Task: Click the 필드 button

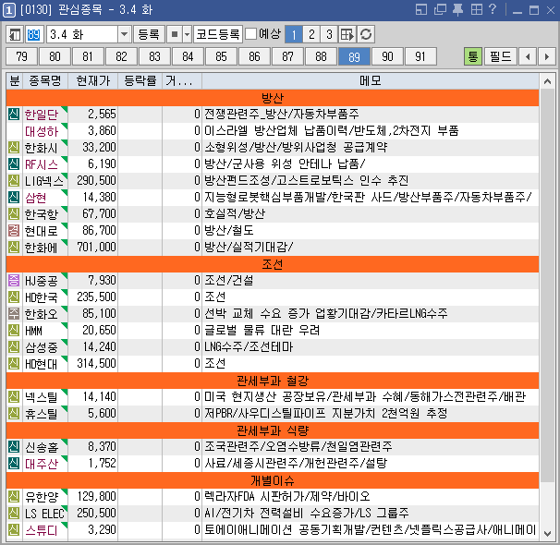Action: pos(500,56)
